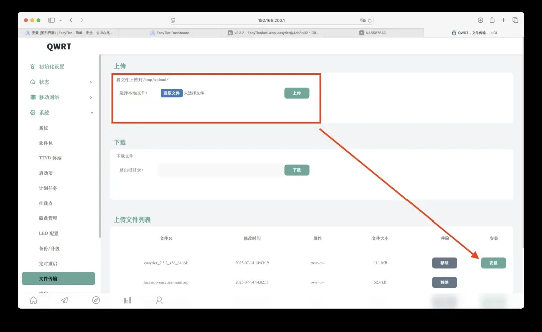Screen dimensions: 542x332
Task: Expand the 移动网络 submenu arrow
Action: [x=91, y=97]
